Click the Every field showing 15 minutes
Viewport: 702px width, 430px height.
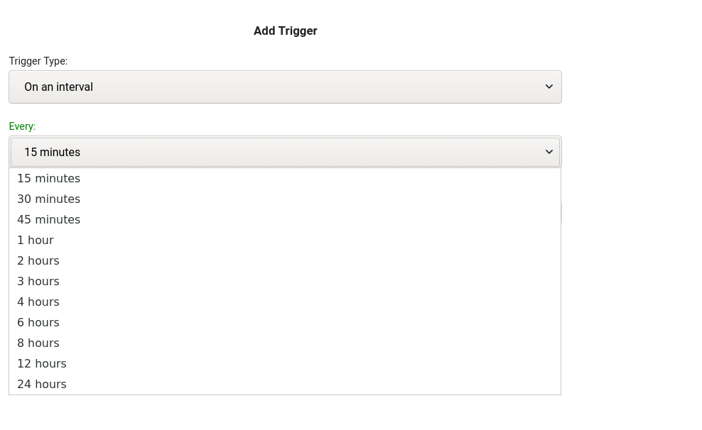point(284,152)
